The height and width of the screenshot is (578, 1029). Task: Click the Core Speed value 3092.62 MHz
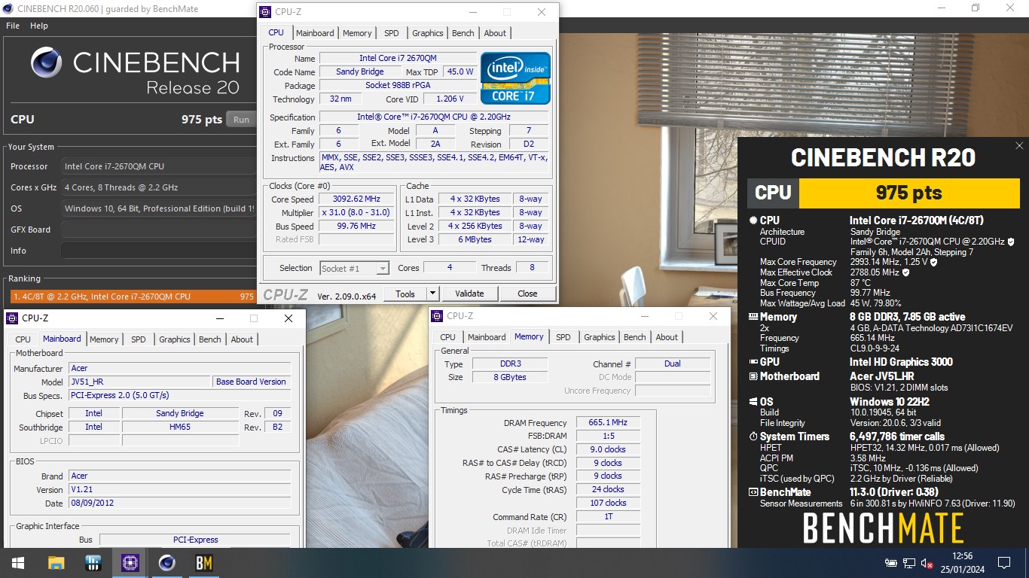(x=356, y=199)
